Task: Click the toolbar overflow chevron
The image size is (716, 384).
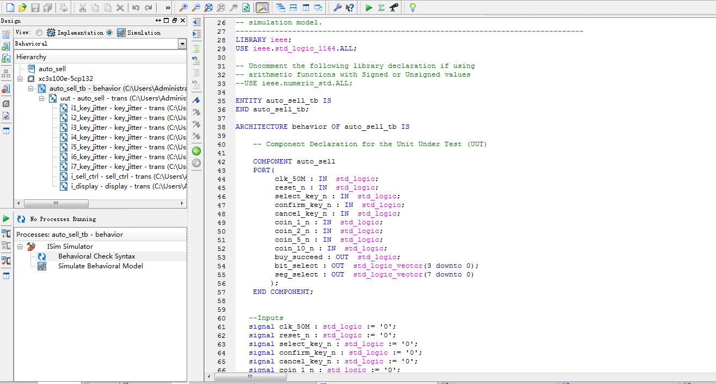Action: pyautogui.click(x=168, y=8)
